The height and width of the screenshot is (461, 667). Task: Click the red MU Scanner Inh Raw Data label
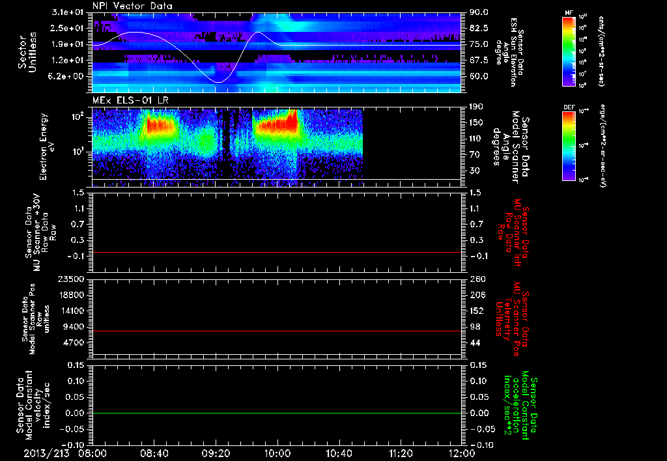pos(513,232)
